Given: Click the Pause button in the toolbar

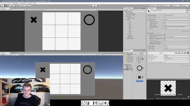Looking at the screenshot, I should [95, 6].
